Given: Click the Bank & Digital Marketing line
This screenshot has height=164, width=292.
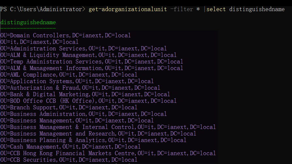Looking at the screenshot, I should point(85,94).
